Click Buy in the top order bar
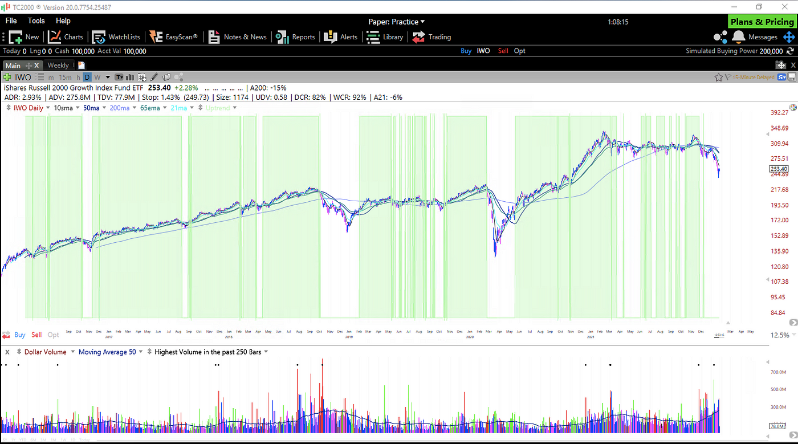Viewport: 798px width, 444px height. point(466,51)
